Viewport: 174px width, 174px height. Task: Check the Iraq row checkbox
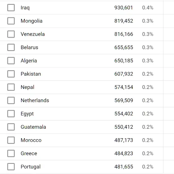tap(11, 8)
